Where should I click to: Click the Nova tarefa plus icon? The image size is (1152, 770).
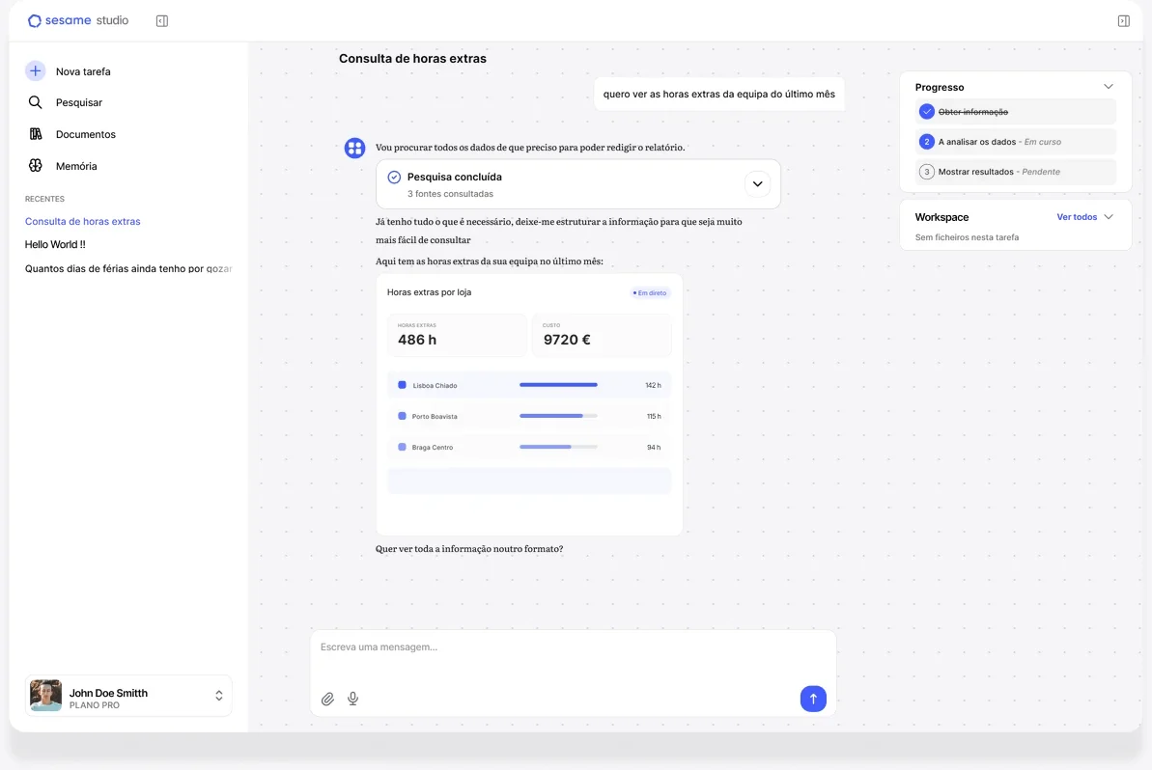[36, 71]
